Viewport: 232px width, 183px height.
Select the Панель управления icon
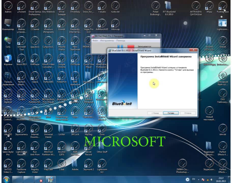coord(8,79)
